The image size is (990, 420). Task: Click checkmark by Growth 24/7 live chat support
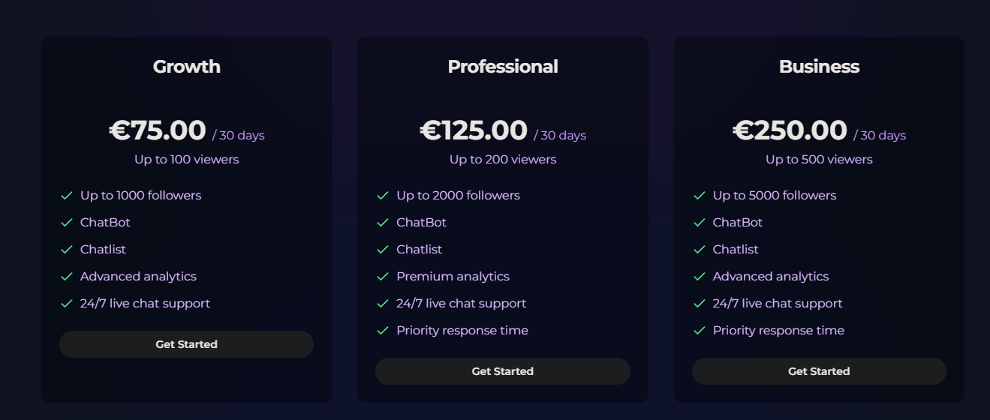[67, 304]
